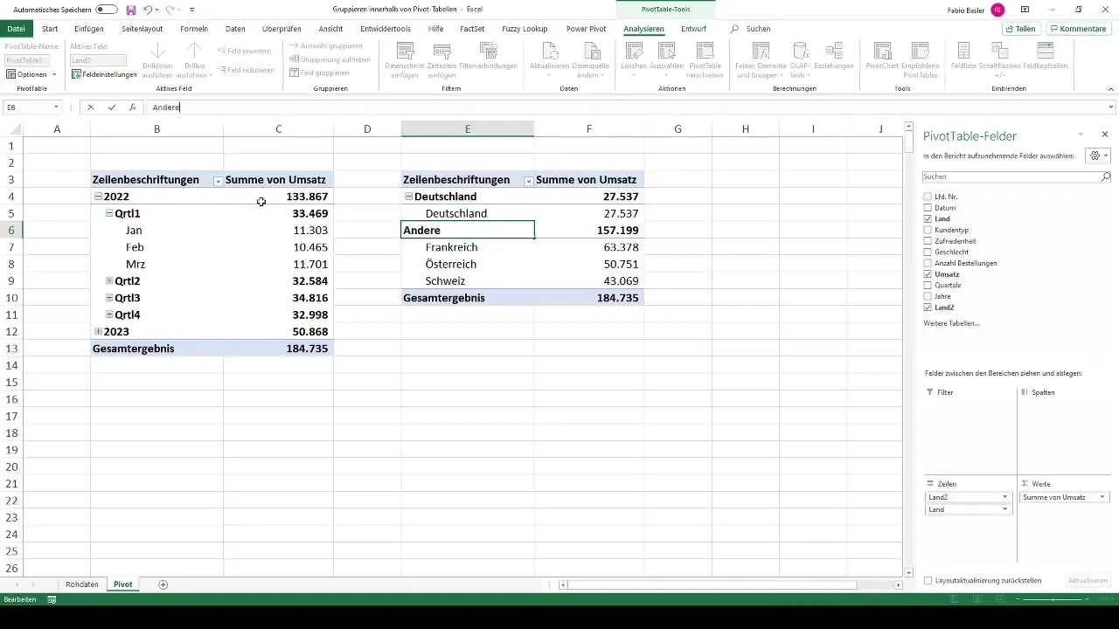This screenshot has height=629, width=1119.
Task: Click the Löschen ribbon icon
Action: coord(633,51)
